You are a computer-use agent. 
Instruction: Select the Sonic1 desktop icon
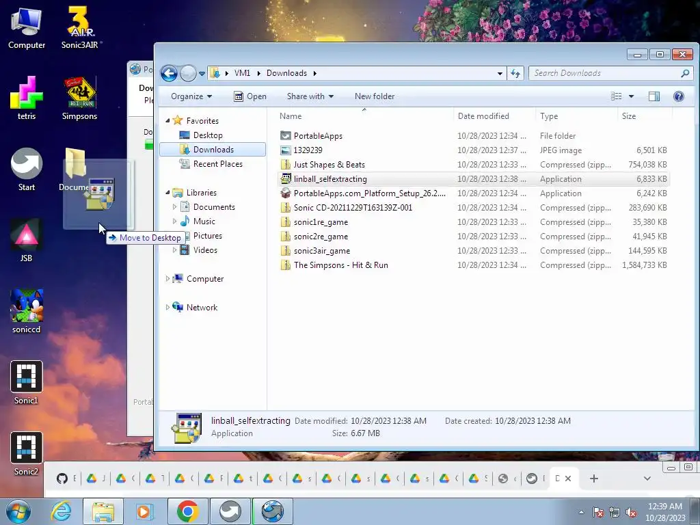(x=27, y=383)
